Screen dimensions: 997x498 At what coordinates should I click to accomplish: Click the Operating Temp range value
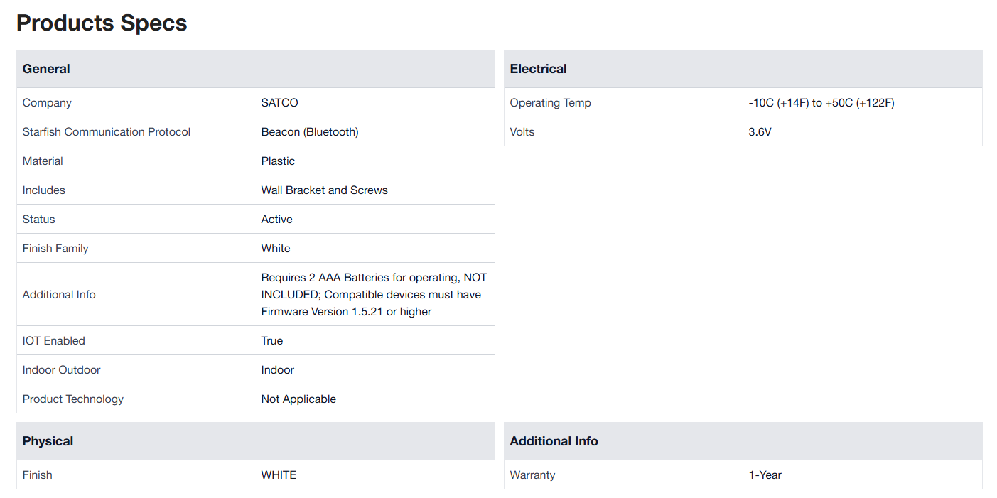[821, 103]
